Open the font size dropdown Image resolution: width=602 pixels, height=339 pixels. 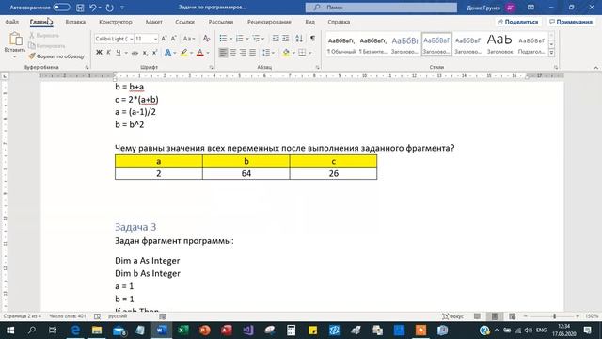click(x=155, y=39)
